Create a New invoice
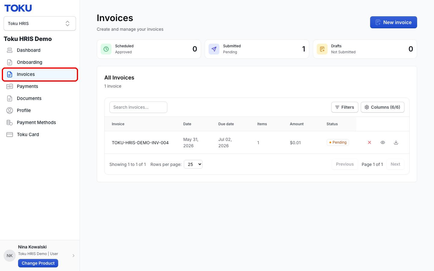 [394, 22]
